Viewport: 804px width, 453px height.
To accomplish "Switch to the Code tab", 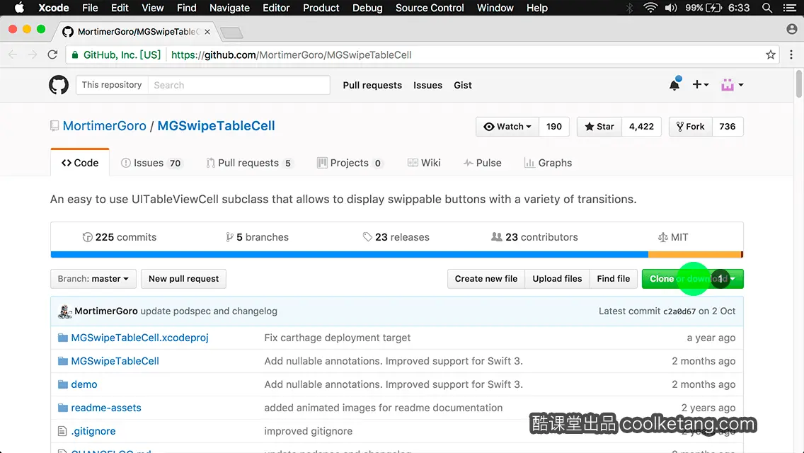I will pos(80,163).
